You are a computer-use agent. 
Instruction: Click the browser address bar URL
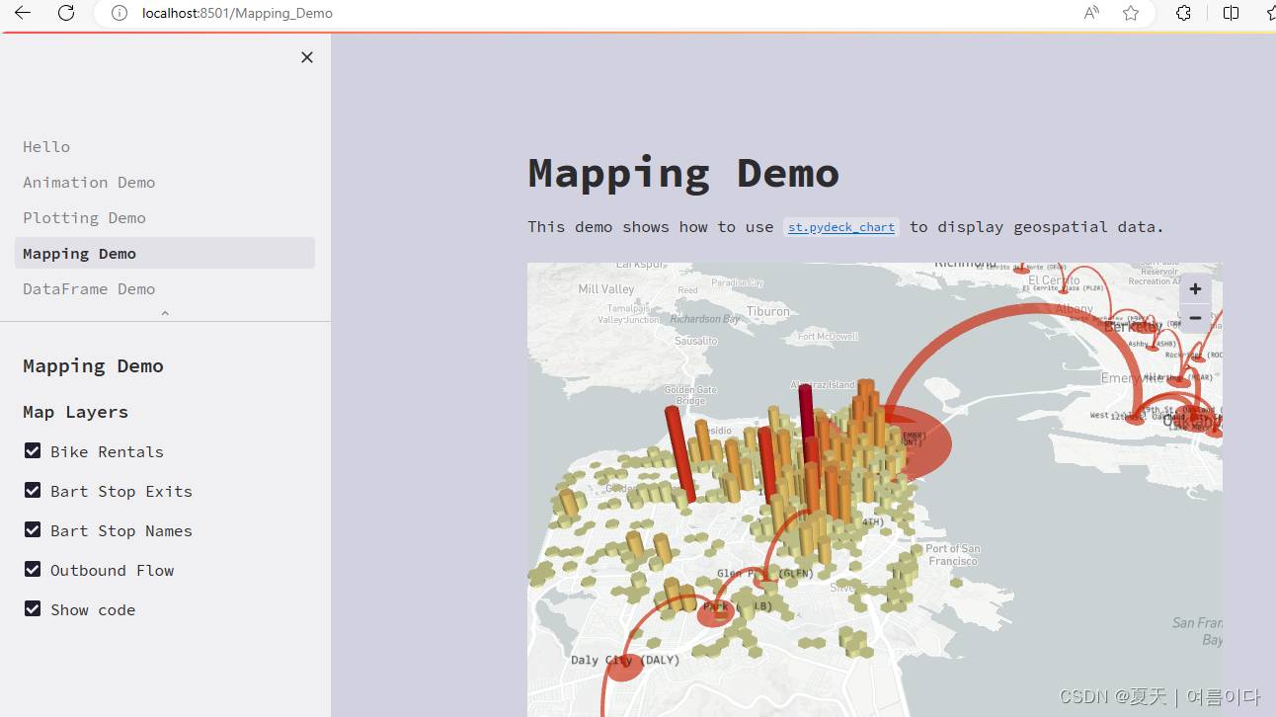click(x=237, y=13)
